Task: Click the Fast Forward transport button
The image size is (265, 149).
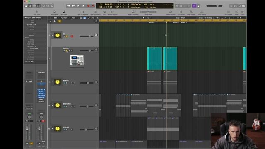Action: (x=74, y=6)
